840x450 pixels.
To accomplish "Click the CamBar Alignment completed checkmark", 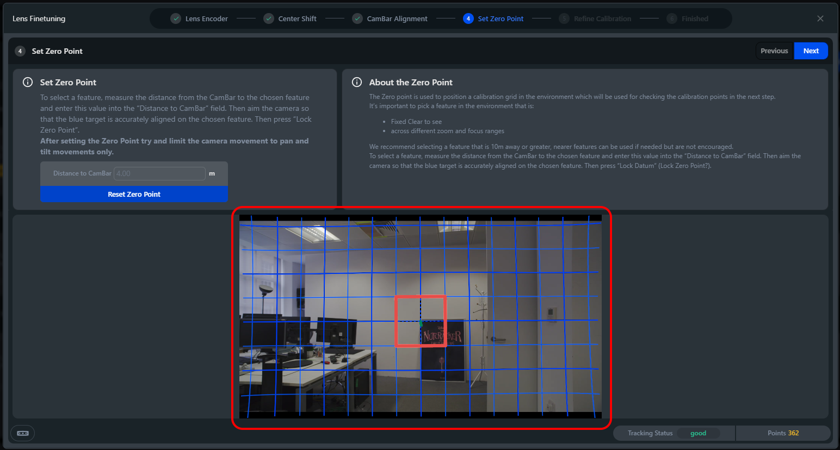I will [x=357, y=18].
